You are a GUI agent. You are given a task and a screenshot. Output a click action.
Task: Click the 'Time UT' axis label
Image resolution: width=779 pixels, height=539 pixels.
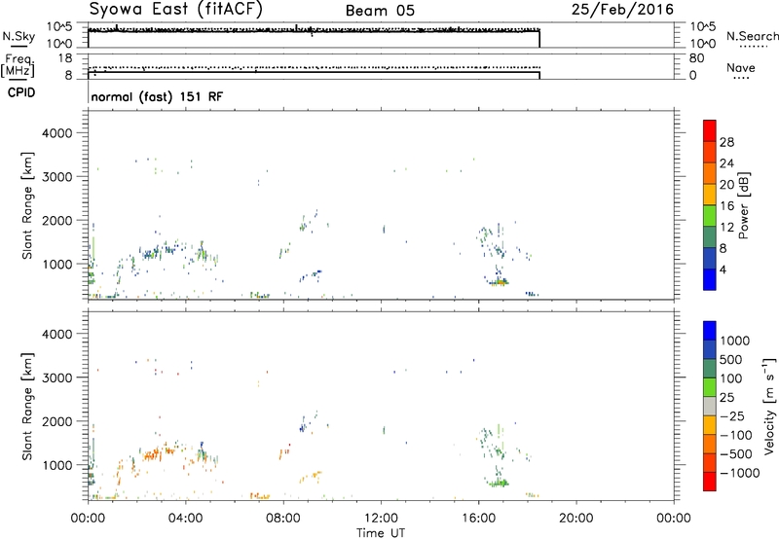(x=381, y=533)
